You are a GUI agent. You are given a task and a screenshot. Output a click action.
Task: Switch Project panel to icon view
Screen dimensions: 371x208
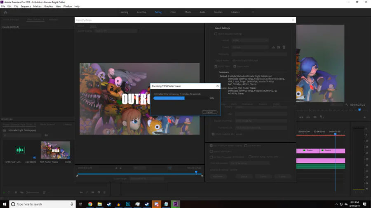(16, 192)
